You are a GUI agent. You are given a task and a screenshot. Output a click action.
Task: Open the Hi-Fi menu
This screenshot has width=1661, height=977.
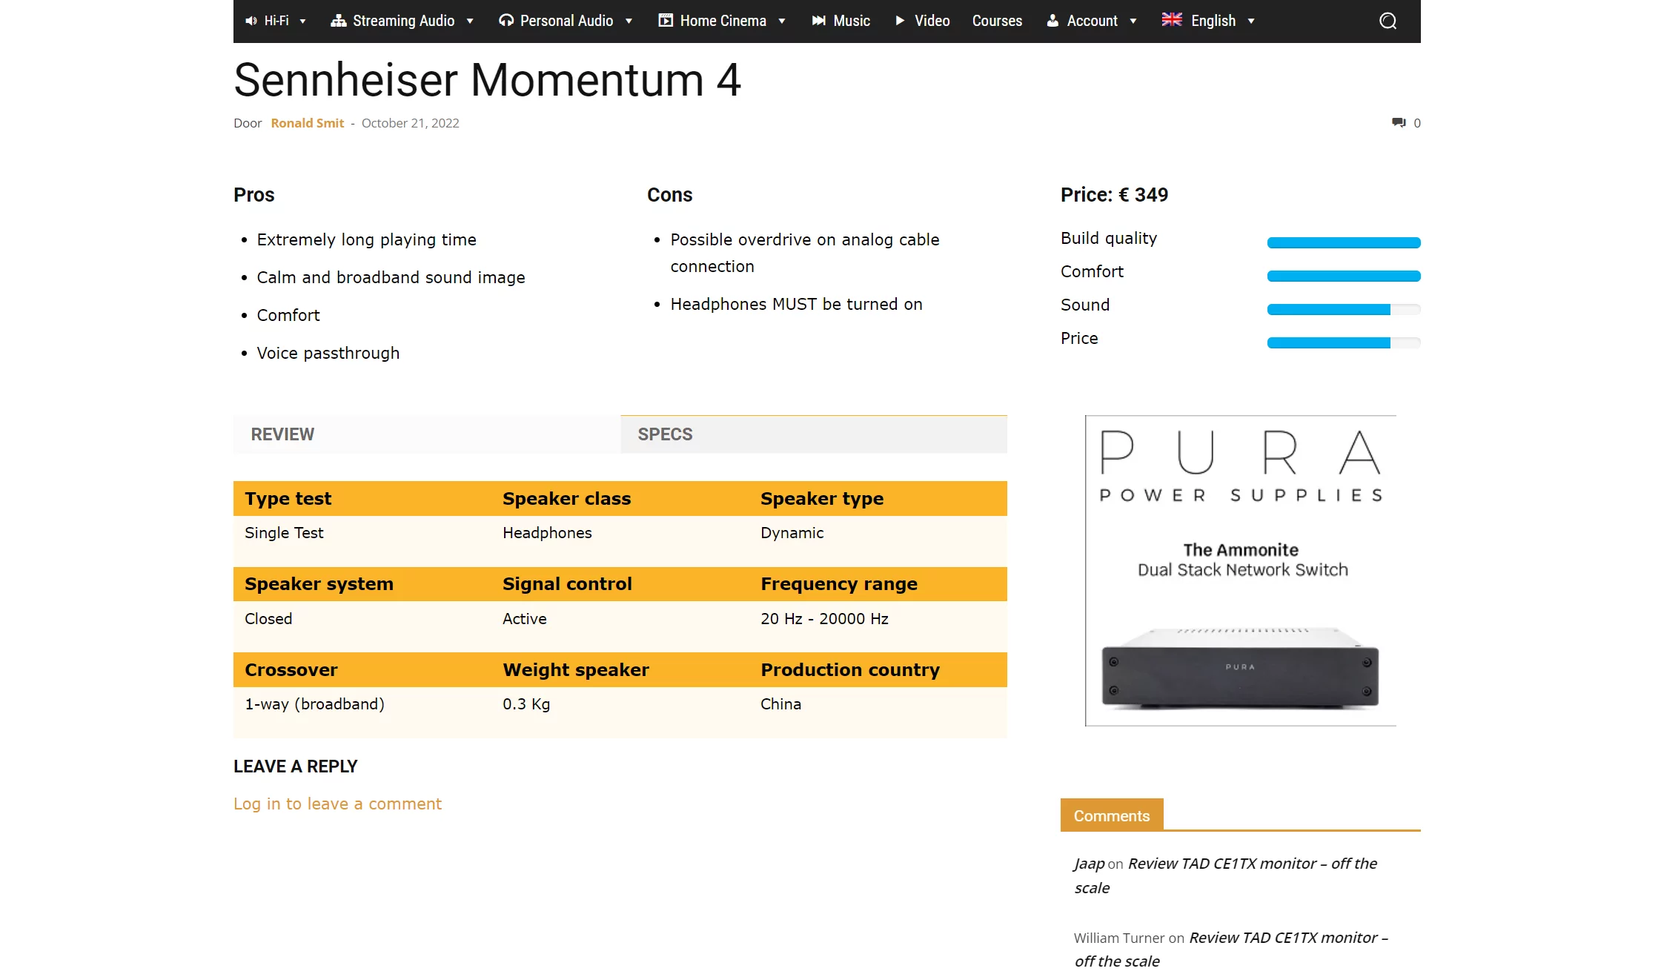point(276,21)
